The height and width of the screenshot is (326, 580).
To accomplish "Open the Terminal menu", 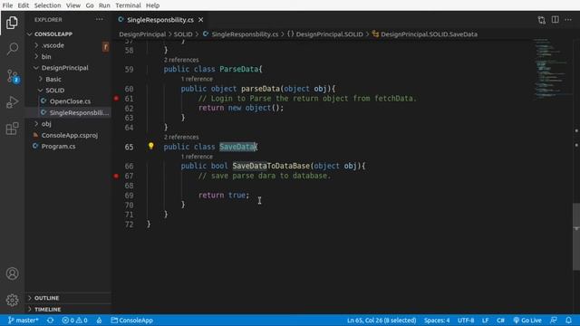I will pyautogui.click(x=128, y=5).
